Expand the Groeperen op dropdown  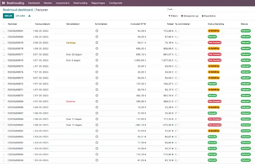(x=190, y=16)
